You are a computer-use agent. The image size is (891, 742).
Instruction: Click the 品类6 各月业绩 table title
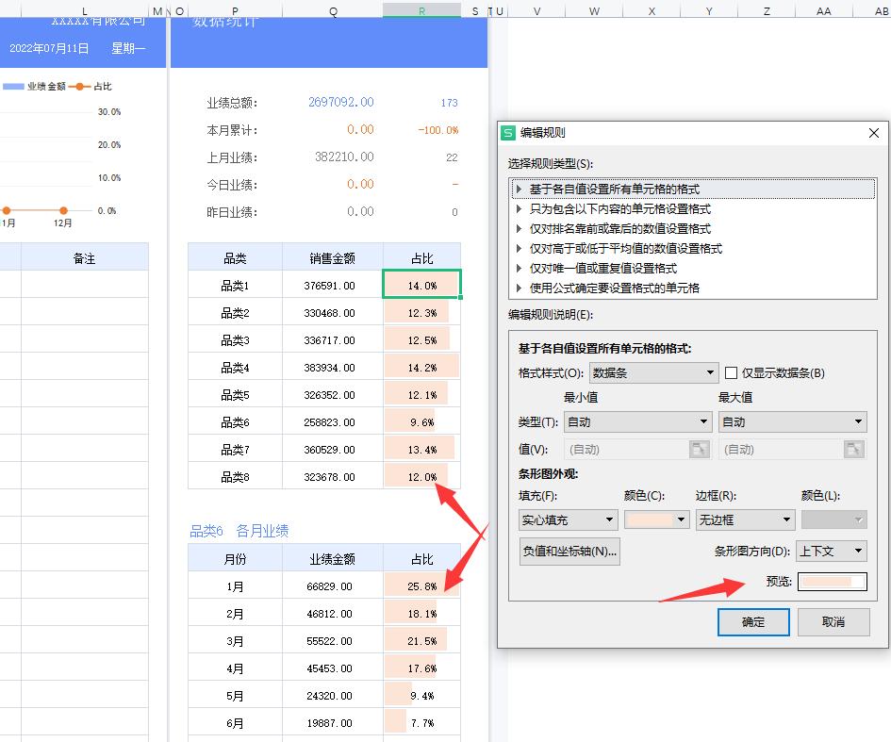click(240, 530)
